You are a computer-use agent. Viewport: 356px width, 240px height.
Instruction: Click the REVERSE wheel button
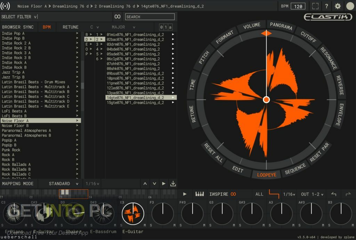coord(340,85)
